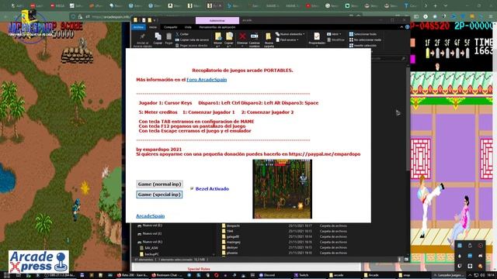Select the Nuevo vol (I:) drive
Viewport: 497px width, 279px height.
click(150, 234)
